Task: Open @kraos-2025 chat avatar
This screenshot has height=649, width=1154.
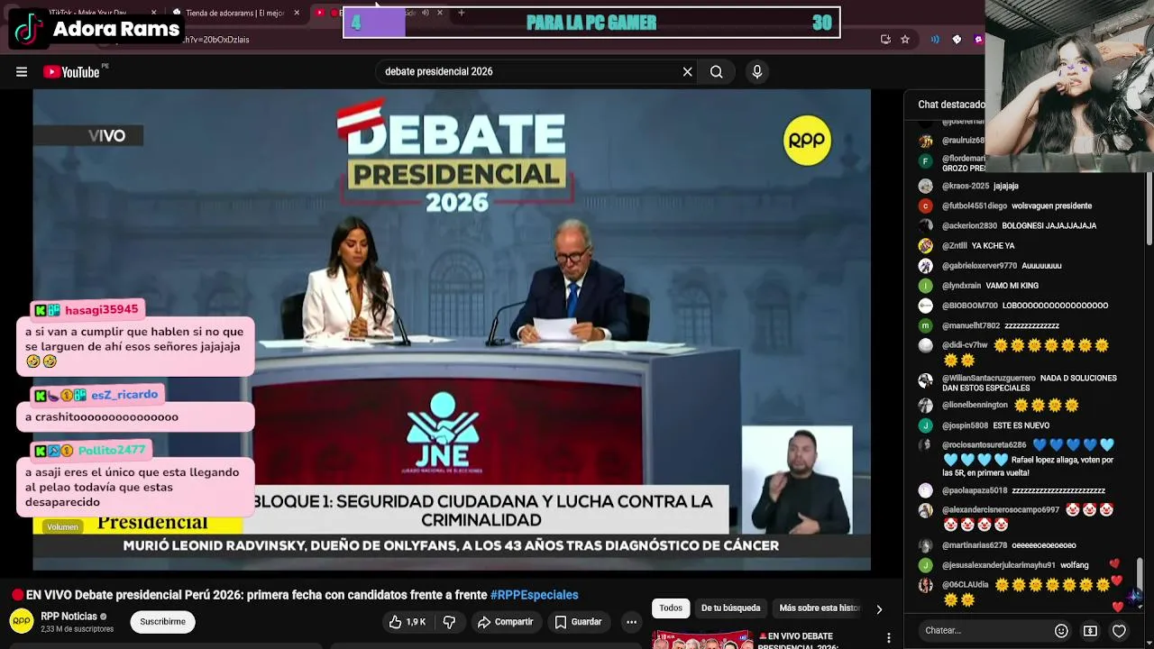Action: pyautogui.click(x=925, y=186)
